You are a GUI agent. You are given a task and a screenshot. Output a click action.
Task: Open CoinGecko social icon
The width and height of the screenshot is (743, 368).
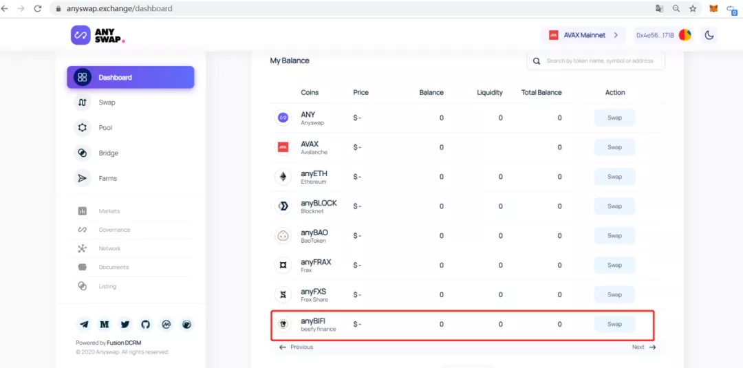[x=186, y=325]
